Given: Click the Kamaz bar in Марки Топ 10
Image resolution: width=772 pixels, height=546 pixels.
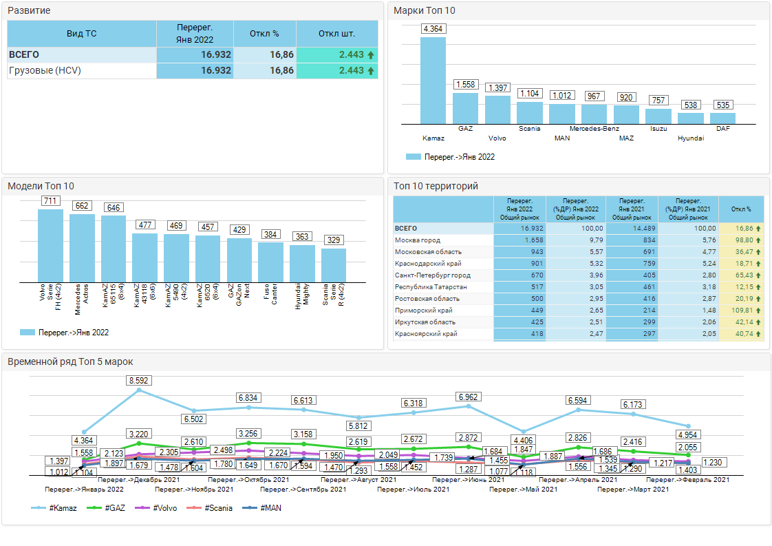Looking at the screenshot, I should click(x=433, y=81).
